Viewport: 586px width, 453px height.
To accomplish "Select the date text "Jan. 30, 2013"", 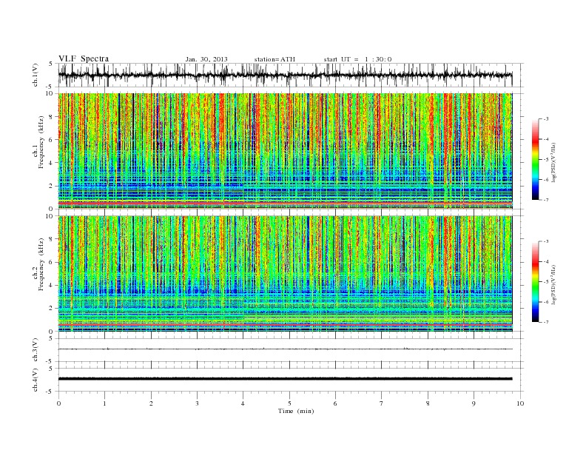I will coord(206,59).
